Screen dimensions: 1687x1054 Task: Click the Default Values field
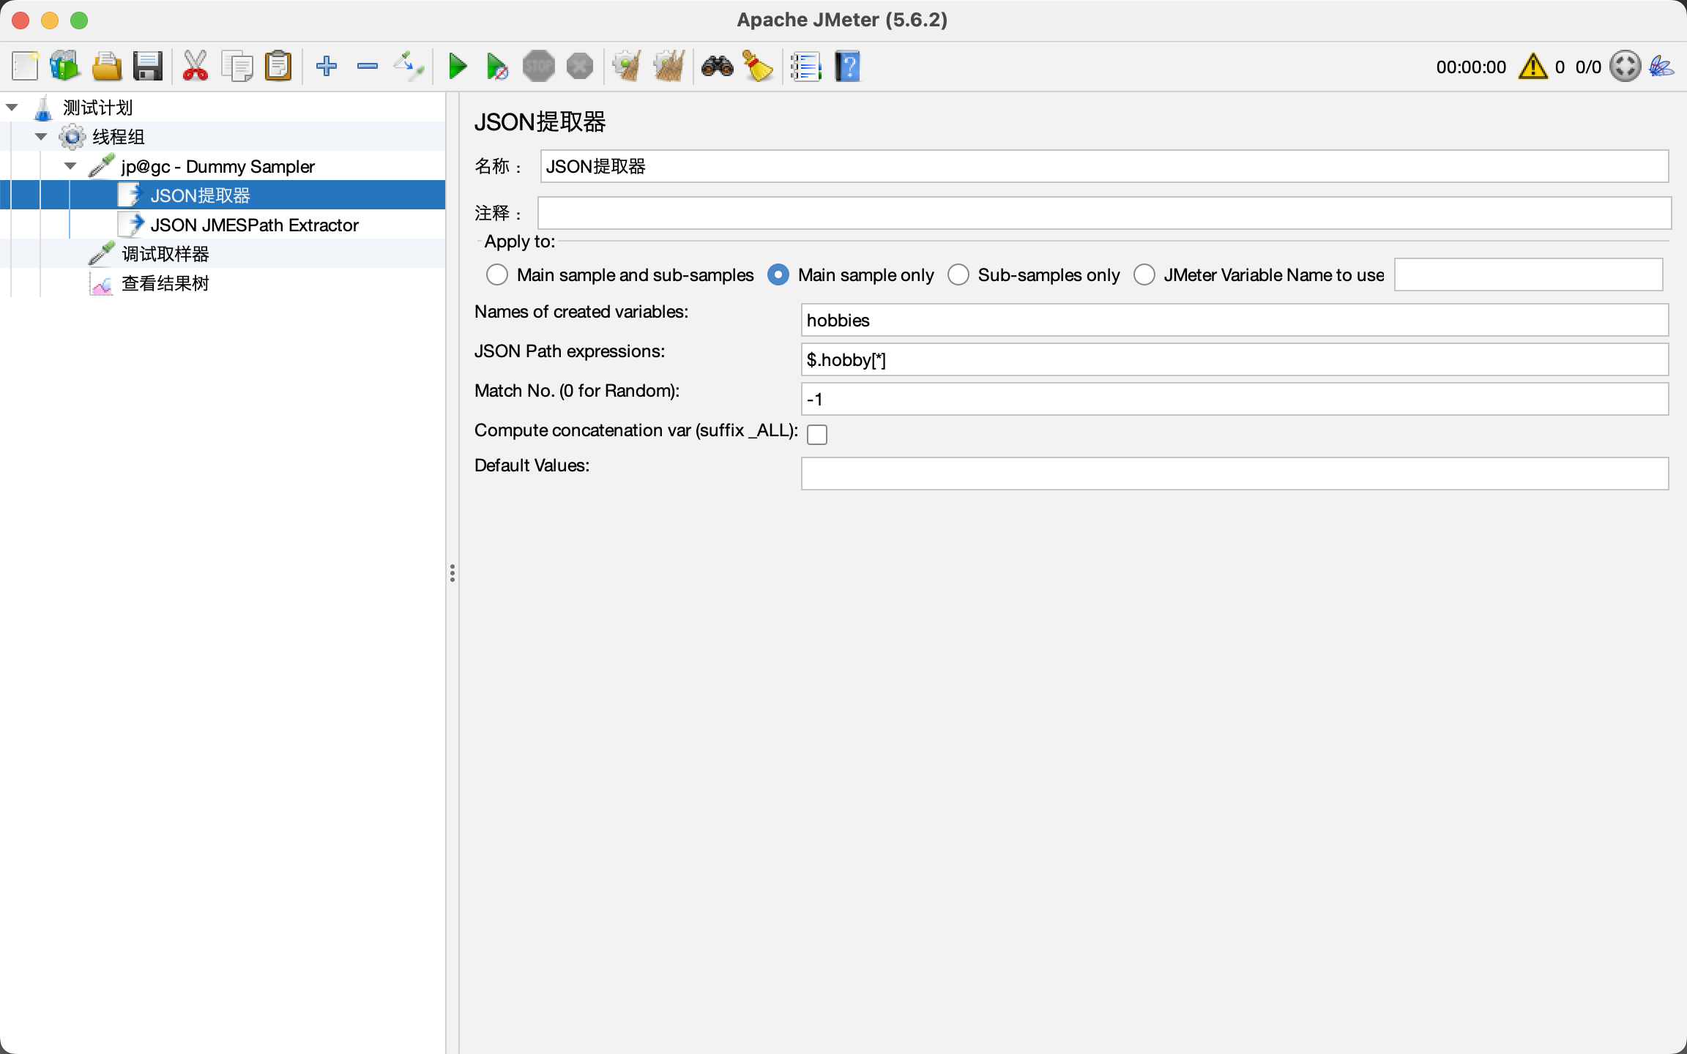point(1234,474)
